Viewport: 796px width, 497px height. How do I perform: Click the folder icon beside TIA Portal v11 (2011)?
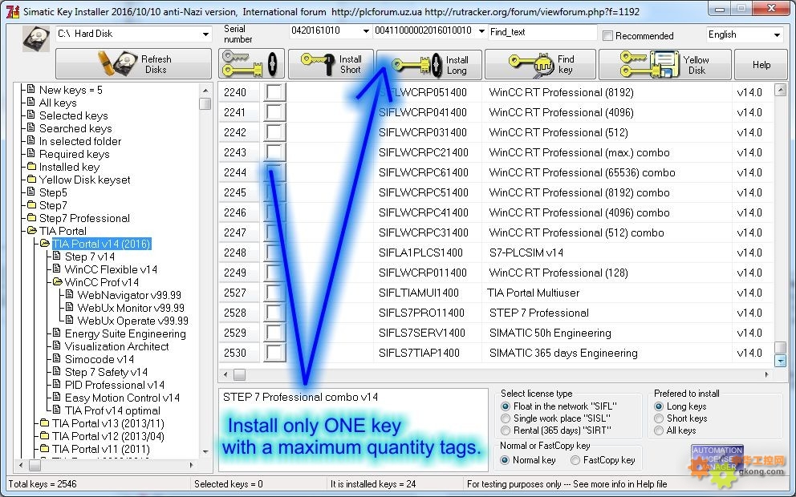point(45,448)
